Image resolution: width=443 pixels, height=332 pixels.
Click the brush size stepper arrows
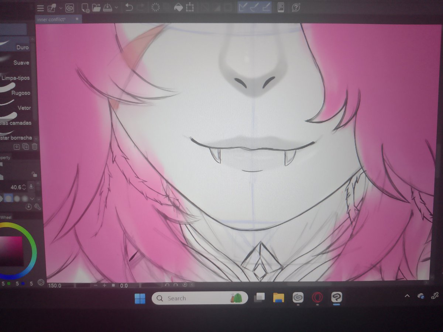point(24,187)
